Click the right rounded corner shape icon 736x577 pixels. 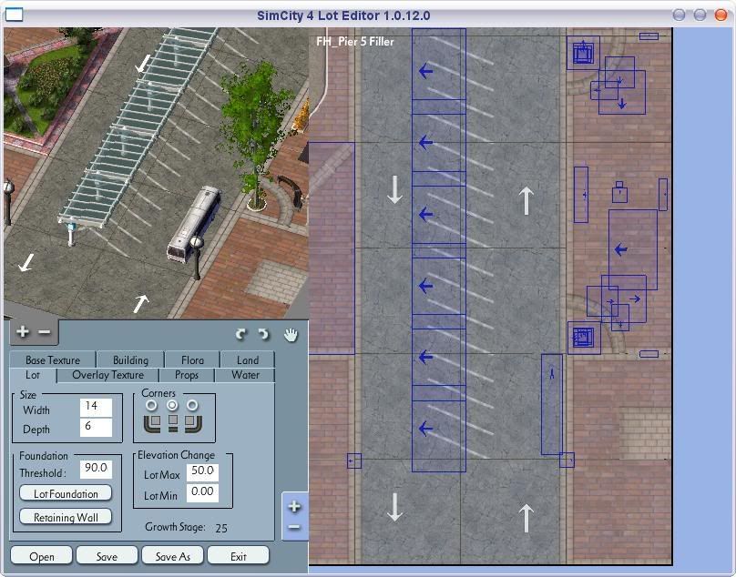(193, 423)
